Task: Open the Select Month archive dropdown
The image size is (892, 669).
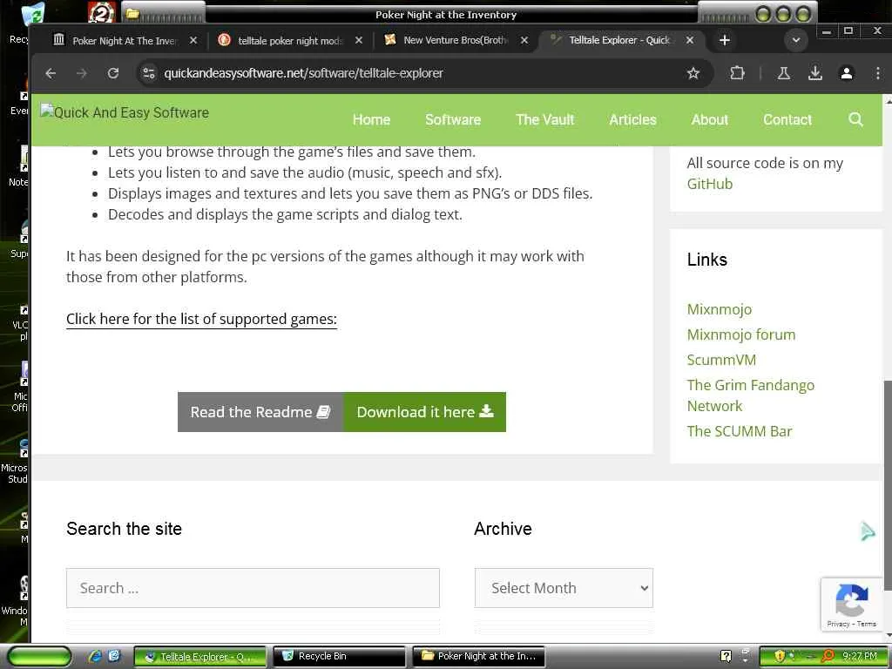Action: pyautogui.click(x=564, y=588)
